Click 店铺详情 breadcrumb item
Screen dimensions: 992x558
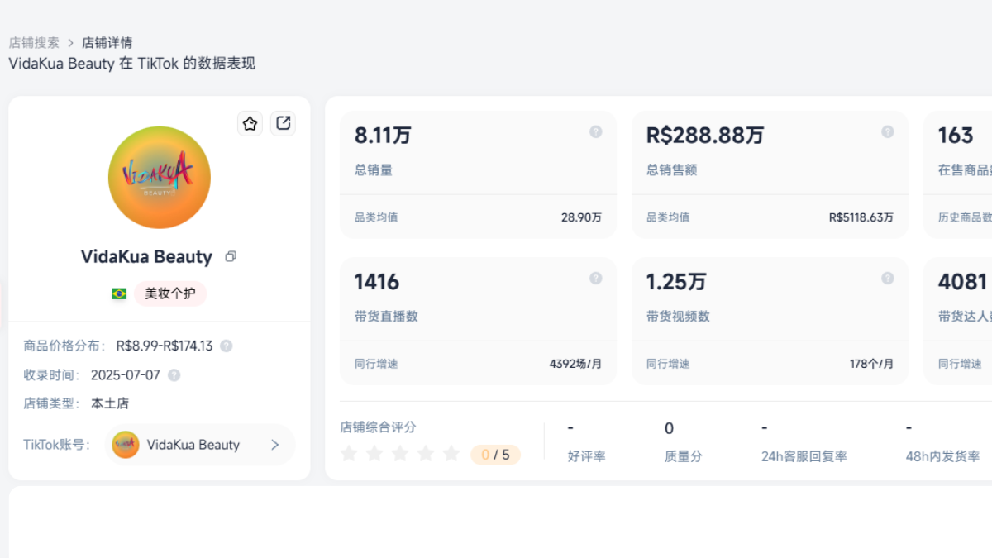click(x=107, y=42)
